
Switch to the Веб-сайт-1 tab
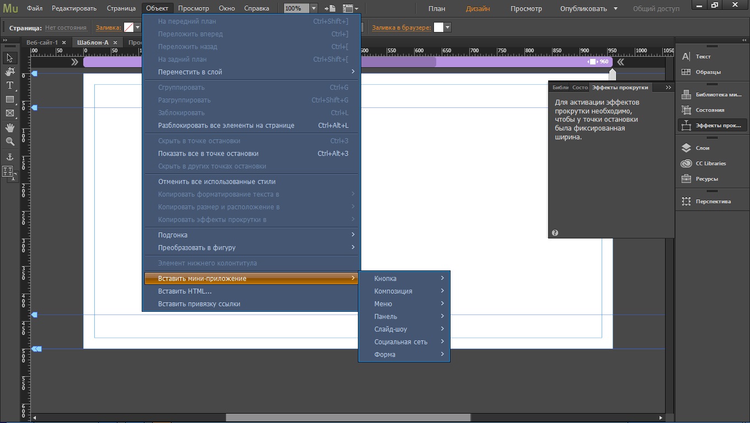pyautogui.click(x=42, y=42)
